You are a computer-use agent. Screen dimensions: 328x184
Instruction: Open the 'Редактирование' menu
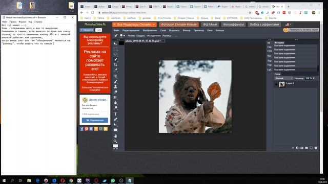(x=131, y=31)
